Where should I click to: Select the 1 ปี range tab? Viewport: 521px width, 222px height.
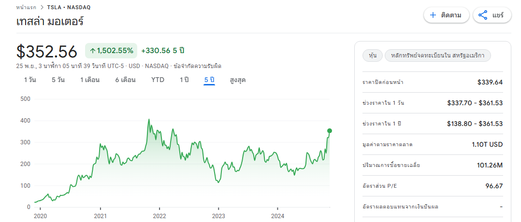[184, 80]
